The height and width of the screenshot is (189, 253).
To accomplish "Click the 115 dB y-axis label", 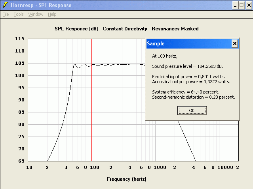I will coord(20,39).
